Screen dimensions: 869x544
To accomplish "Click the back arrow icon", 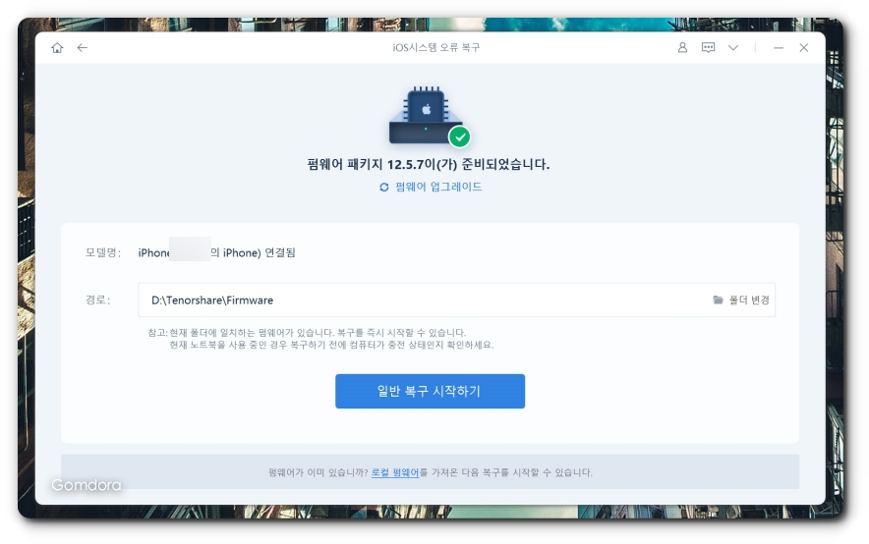I will pos(82,48).
